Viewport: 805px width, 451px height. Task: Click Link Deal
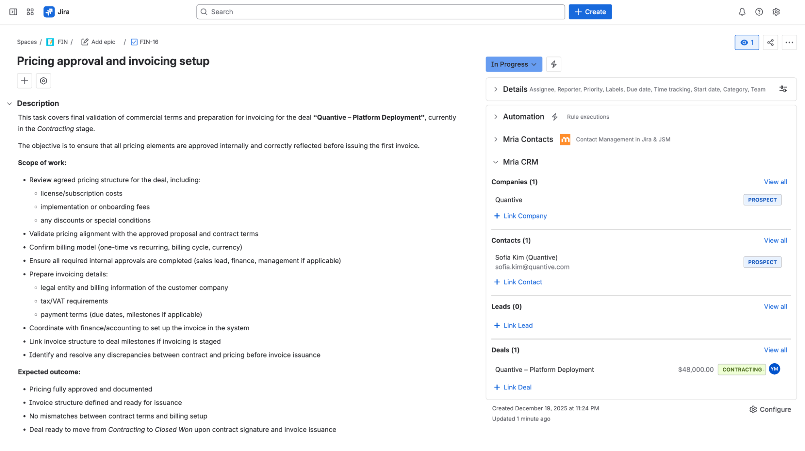click(512, 387)
